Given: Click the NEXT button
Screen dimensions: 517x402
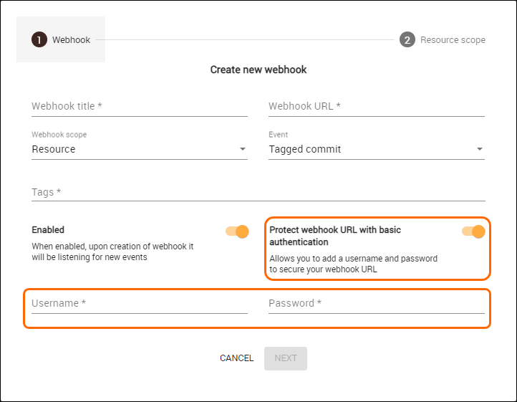Looking at the screenshot, I should point(286,358).
